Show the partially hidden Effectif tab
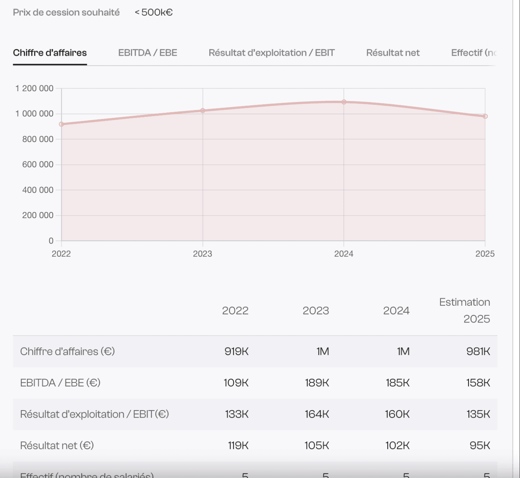The image size is (520, 478). click(473, 53)
